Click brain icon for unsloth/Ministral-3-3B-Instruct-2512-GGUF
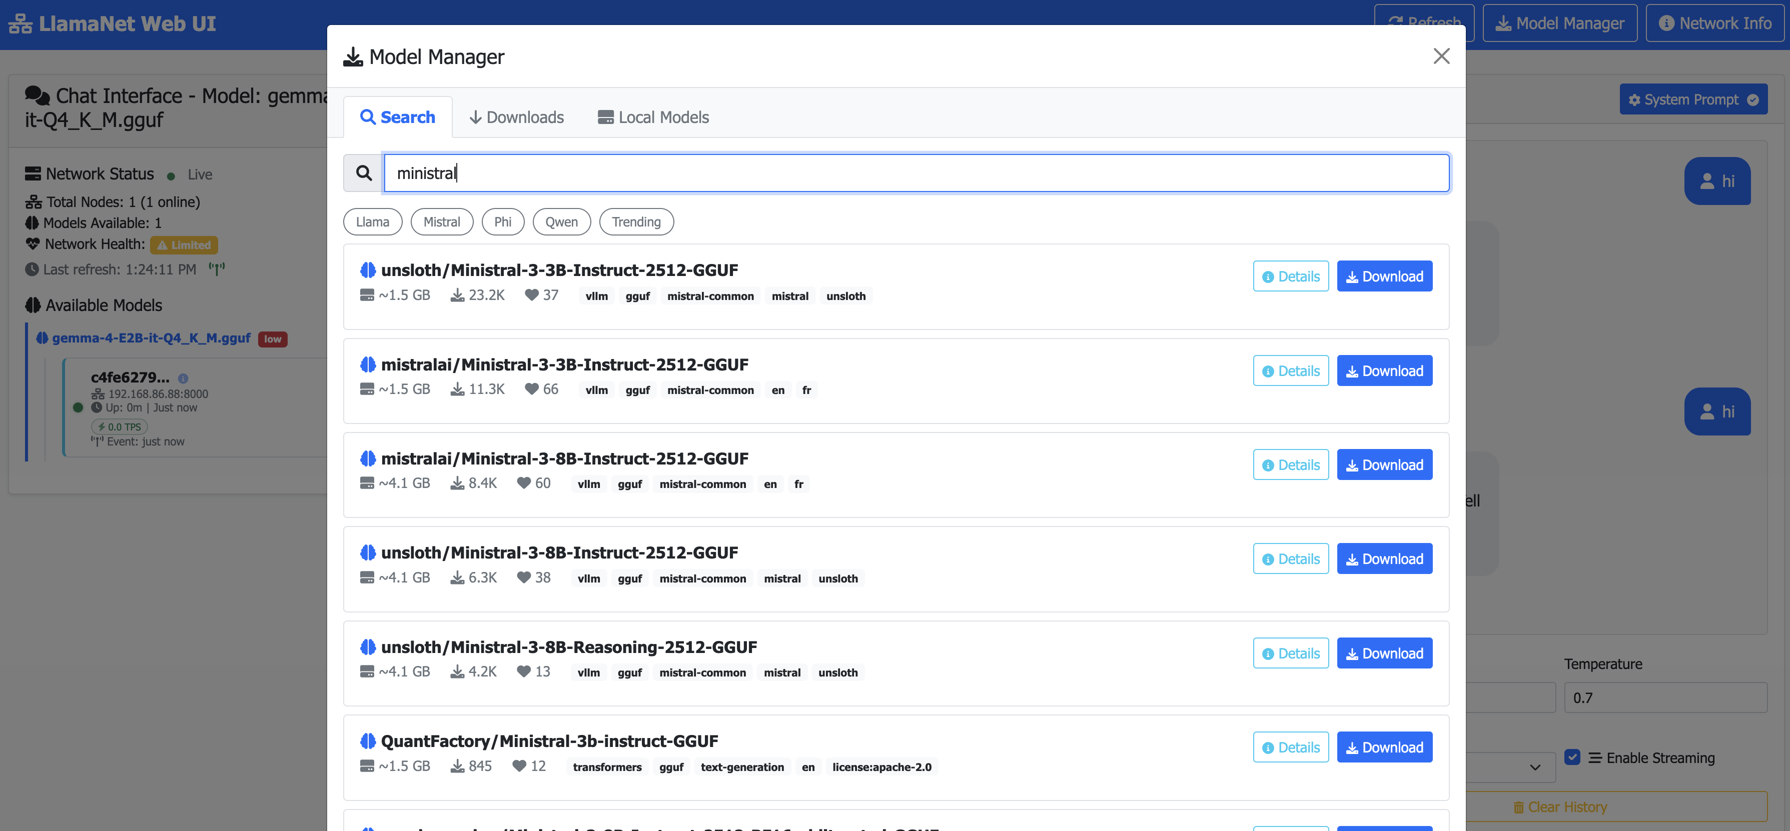The image size is (1790, 831). click(x=368, y=270)
